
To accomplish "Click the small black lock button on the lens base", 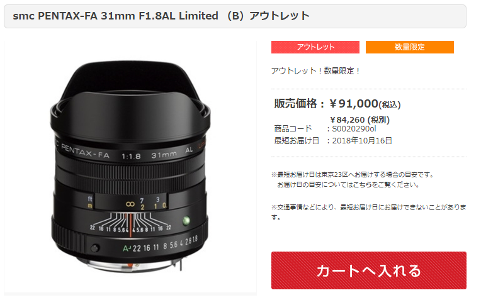I will pyautogui.click(x=95, y=248).
